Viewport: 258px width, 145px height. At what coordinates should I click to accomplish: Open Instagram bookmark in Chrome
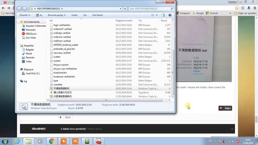click(x=183, y=13)
